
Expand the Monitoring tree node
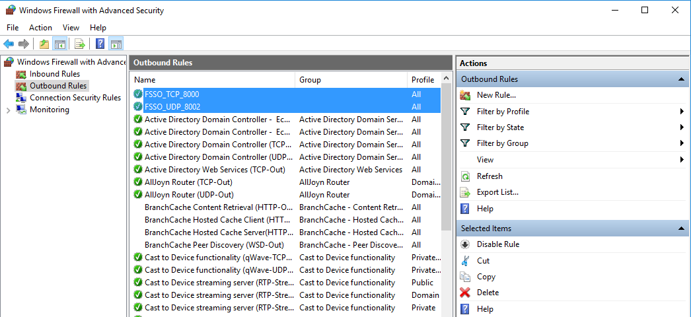(8, 110)
